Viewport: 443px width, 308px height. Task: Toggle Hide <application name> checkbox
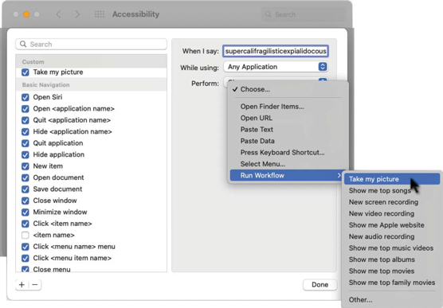pyautogui.click(x=25, y=132)
